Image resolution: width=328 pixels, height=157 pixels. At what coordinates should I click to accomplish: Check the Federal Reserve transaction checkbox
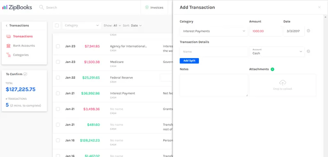click(58, 78)
